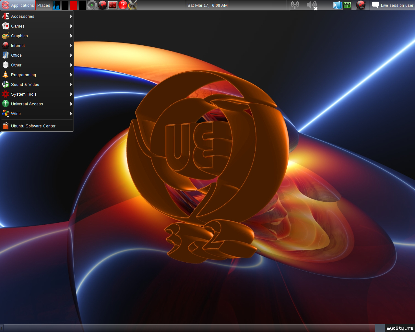
Task: Open the wireless network antenna indicator
Action: 295,5
